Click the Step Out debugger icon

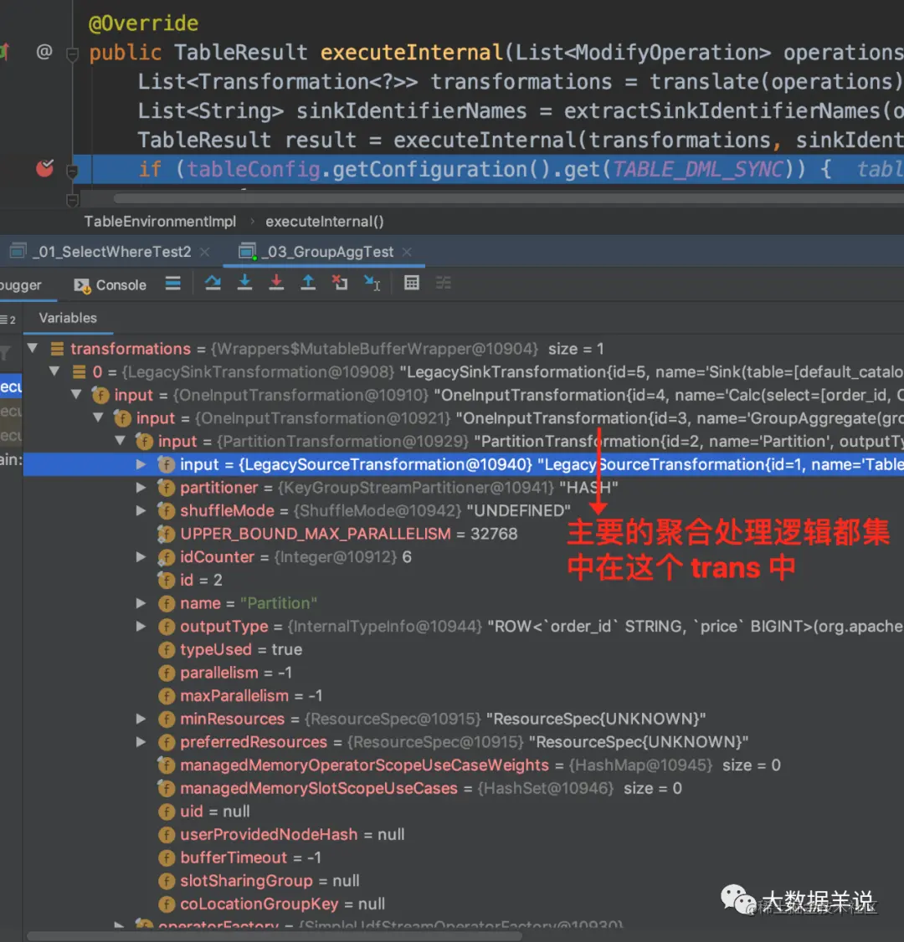pyautogui.click(x=308, y=283)
